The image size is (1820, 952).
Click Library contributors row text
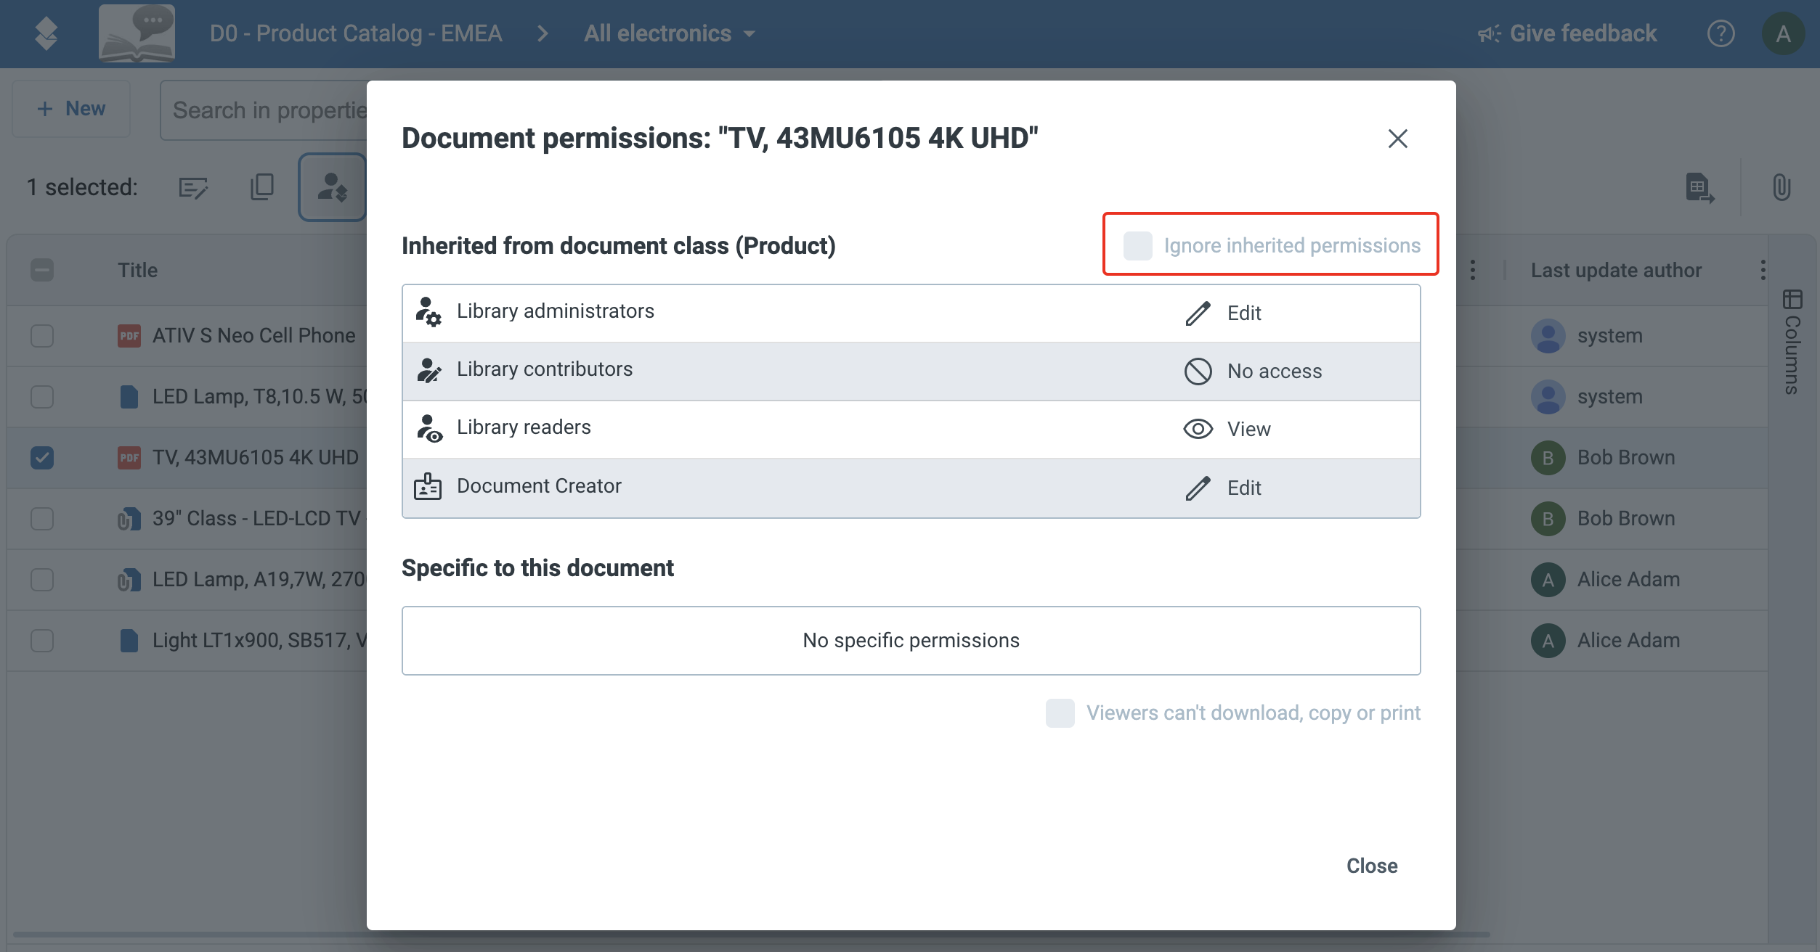(545, 369)
